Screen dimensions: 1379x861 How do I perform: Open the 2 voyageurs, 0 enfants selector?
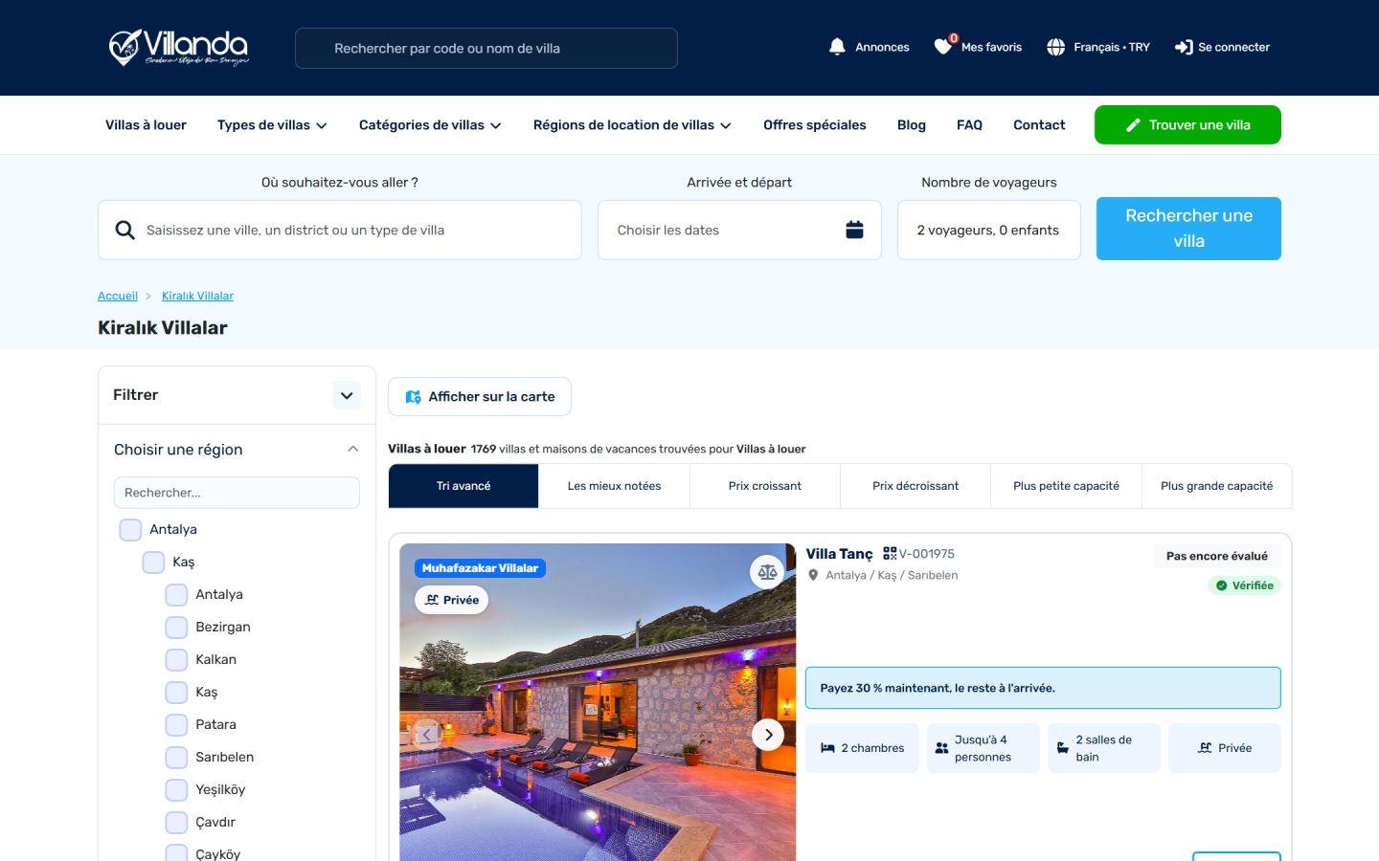click(988, 230)
